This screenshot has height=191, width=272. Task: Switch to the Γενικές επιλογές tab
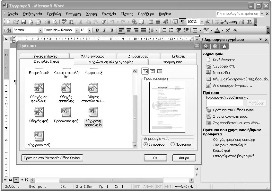pyautogui.click(x=44, y=56)
